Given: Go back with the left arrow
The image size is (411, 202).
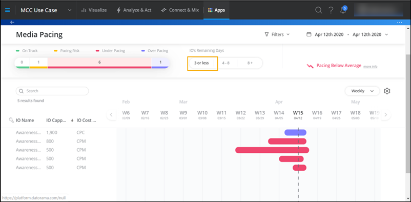Looking at the screenshot, I should 12,22.
